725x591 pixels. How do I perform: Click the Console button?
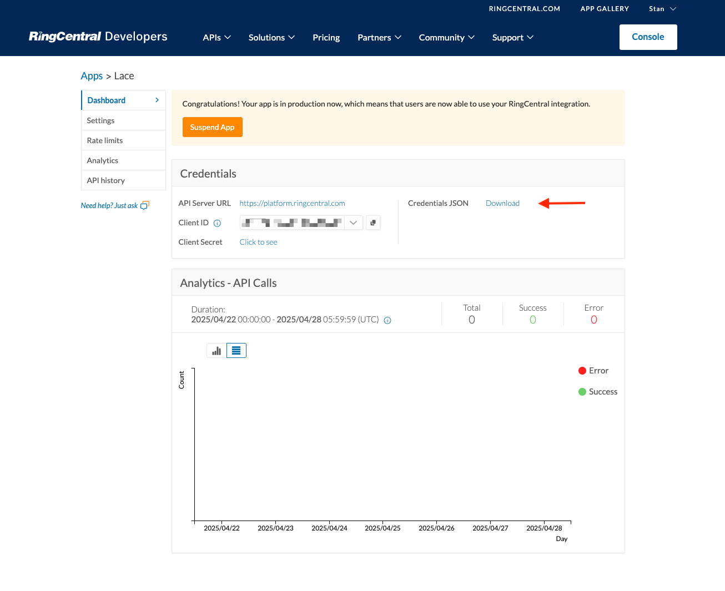pyautogui.click(x=648, y=37)
